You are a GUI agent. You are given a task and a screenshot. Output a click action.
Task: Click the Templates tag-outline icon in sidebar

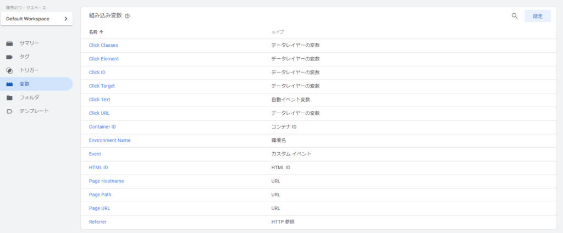click(x=9, y=111)
